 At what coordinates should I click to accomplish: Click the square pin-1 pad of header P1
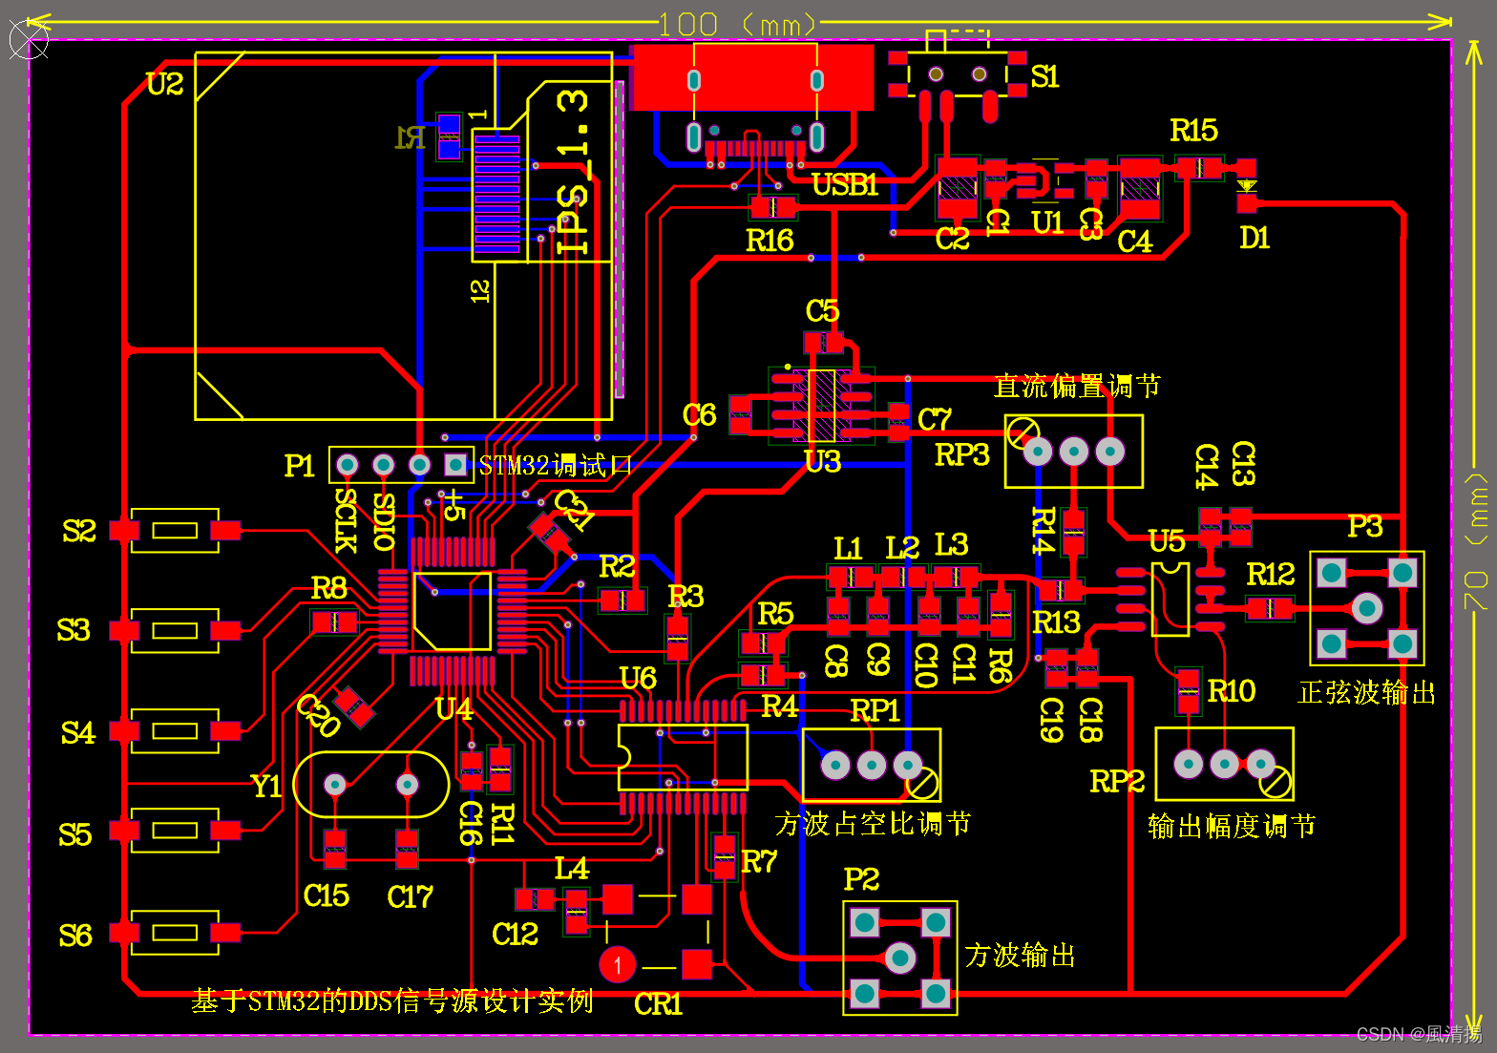coord(456,465)
